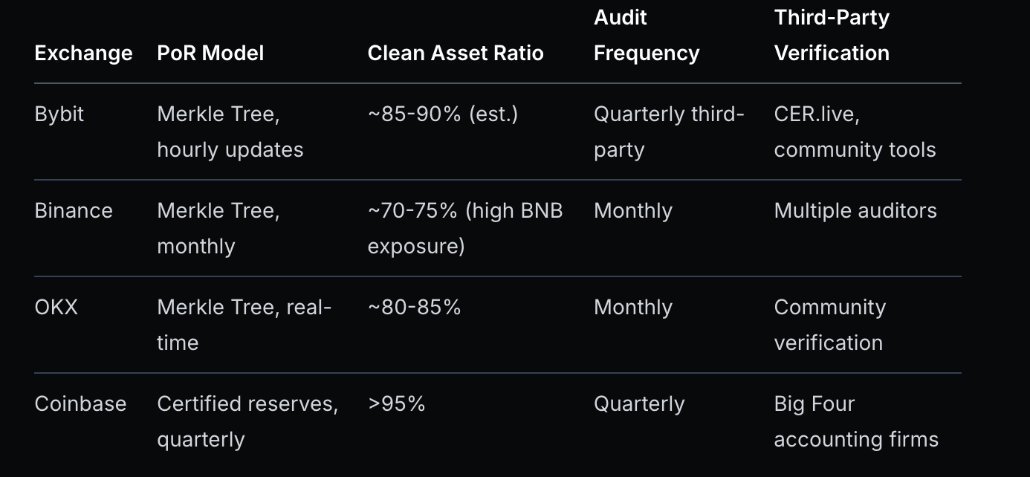
Task: Click the Third-Party Verification header
Action: [832, 36]
